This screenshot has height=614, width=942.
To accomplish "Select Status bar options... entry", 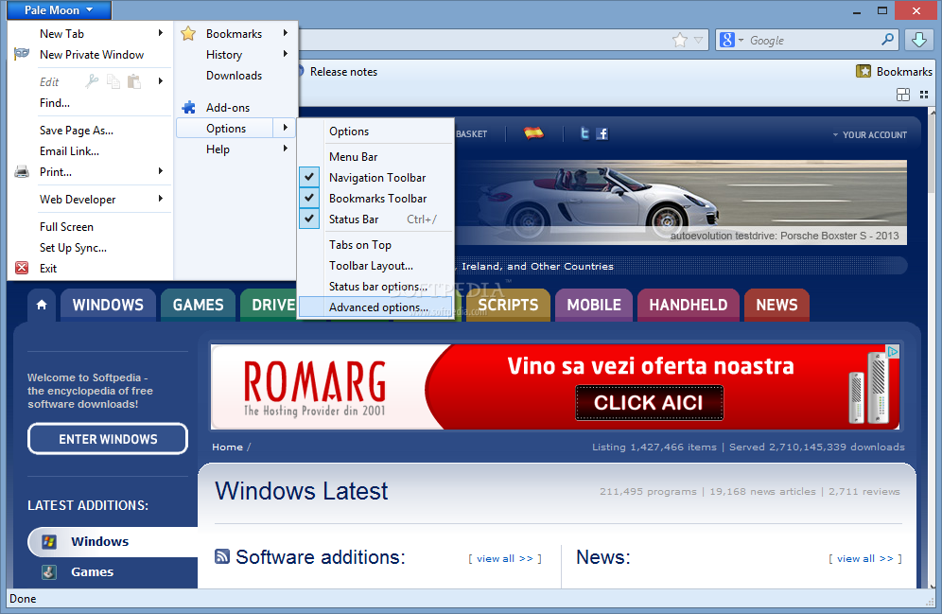I will coord(375,287).
